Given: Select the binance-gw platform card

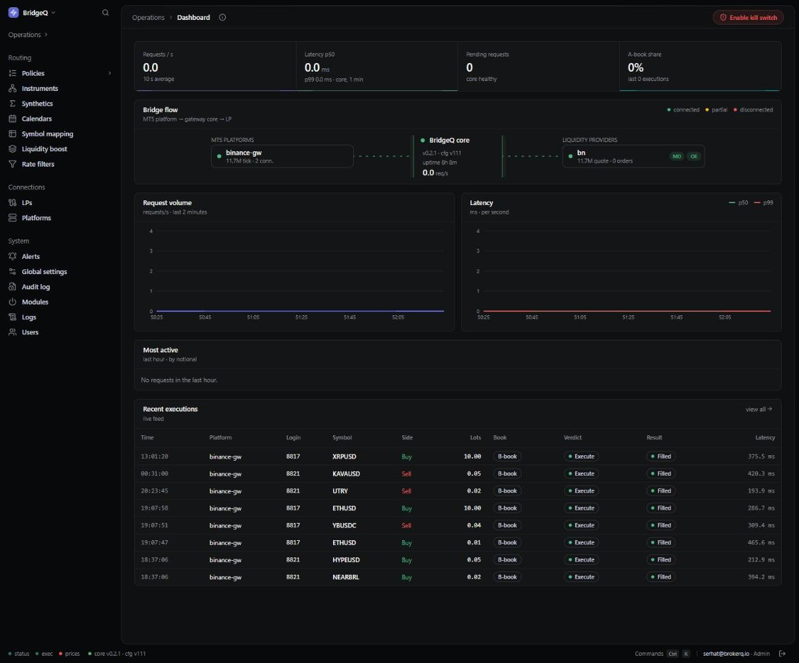Looking at the screenshot, I should coord(282,157).
